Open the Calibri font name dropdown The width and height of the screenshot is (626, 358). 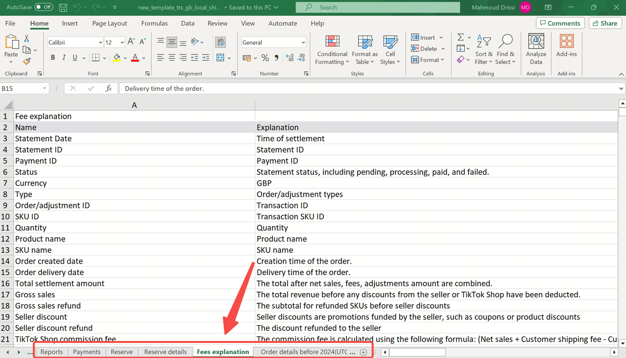point(101,43)
